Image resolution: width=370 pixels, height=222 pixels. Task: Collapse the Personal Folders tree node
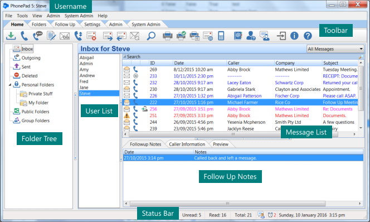pyautogui.click(x=10, y=85)
